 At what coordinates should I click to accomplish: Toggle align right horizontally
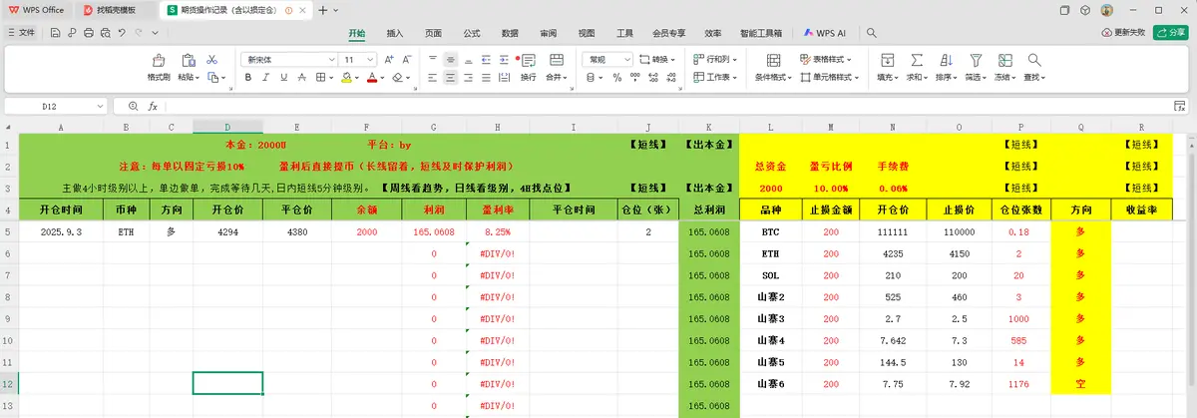point(470,77)
